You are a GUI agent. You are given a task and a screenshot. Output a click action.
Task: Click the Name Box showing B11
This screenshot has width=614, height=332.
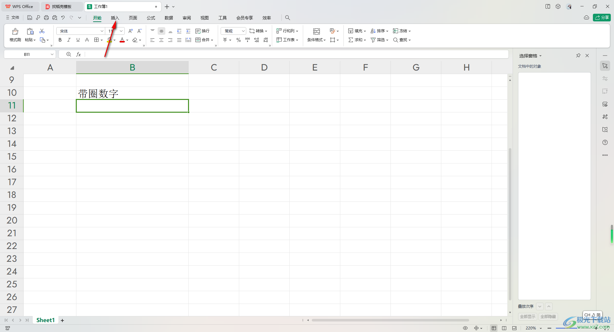(30, 54)
